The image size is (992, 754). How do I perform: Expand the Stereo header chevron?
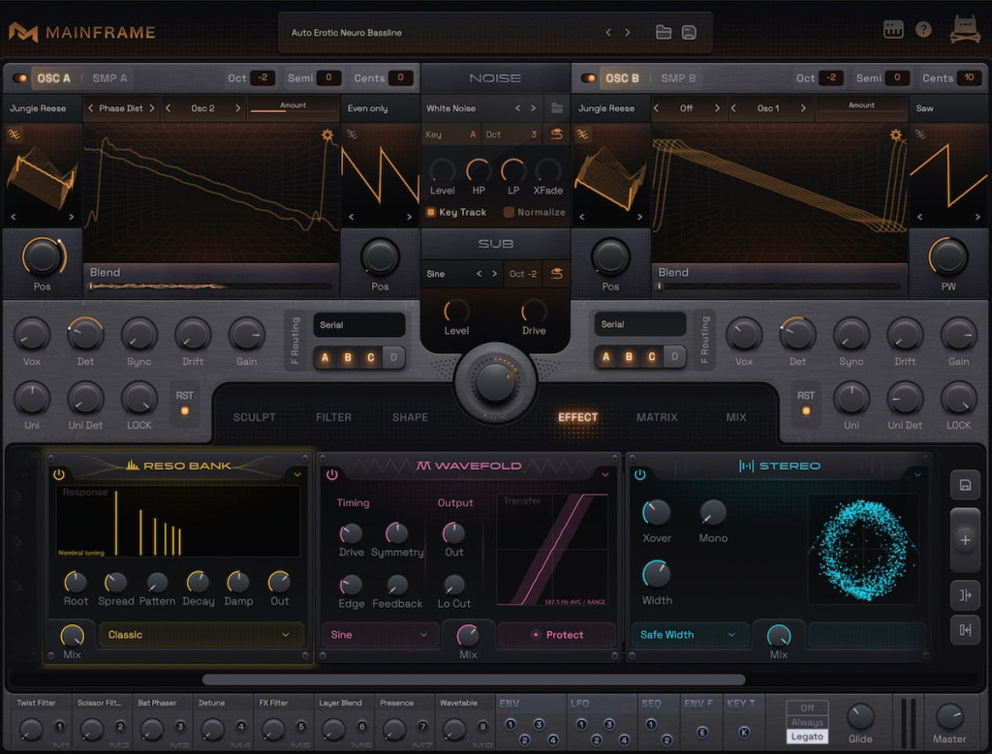[917, 474]
